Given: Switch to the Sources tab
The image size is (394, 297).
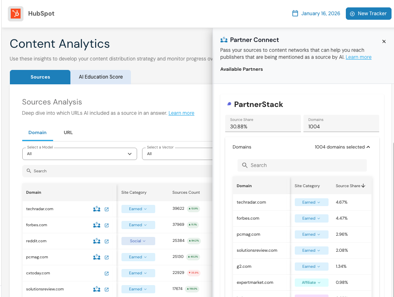Looking at the screenshot, I should 40,77.
